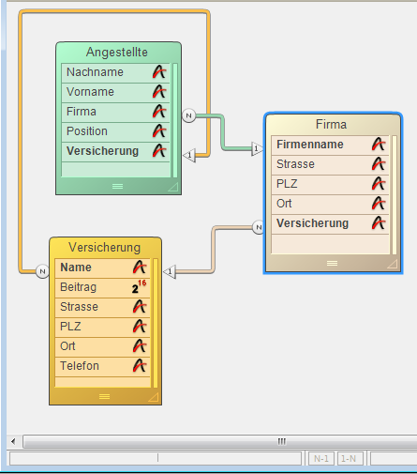Select the Position field in Angestellte
This screenshot has height=474, width=417.
[x=116, y=131]
